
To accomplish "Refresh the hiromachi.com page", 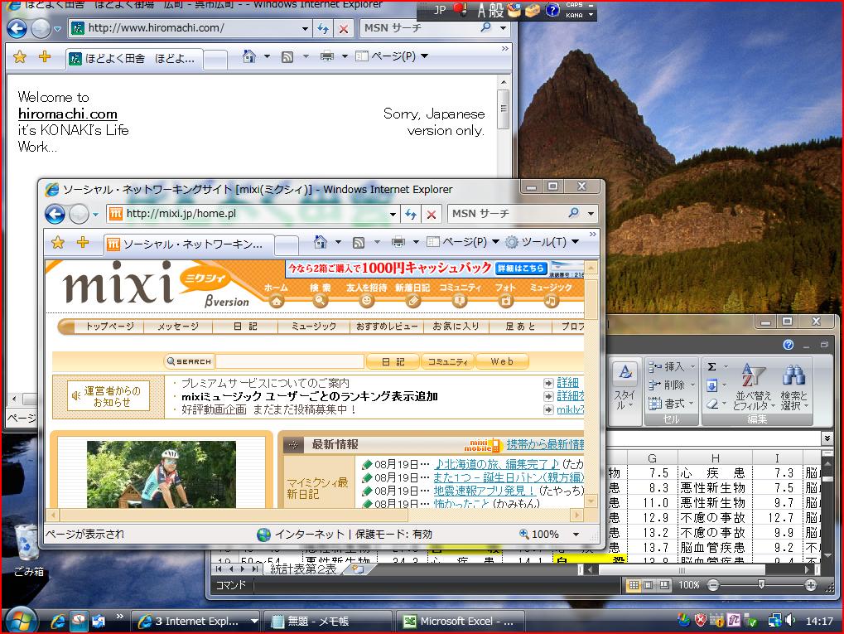I will (323, 28).
